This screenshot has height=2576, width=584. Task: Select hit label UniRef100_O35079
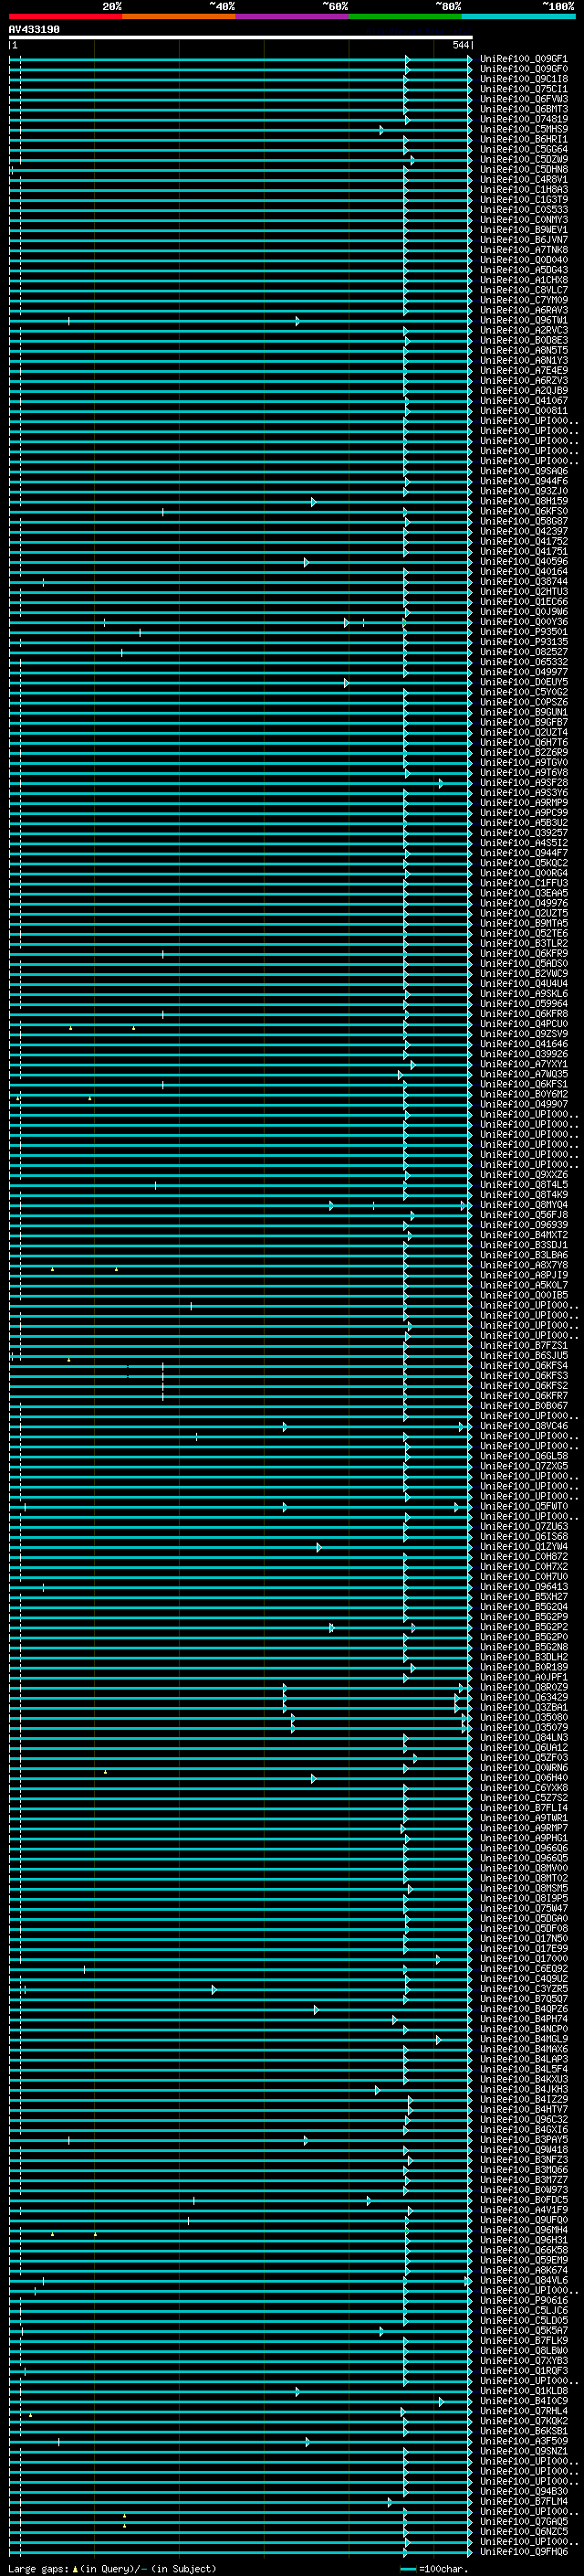tap(523, 1727)
